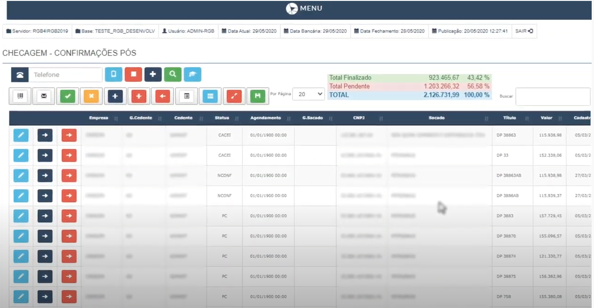Sort by the Valor column header

(x=546, y=118)
